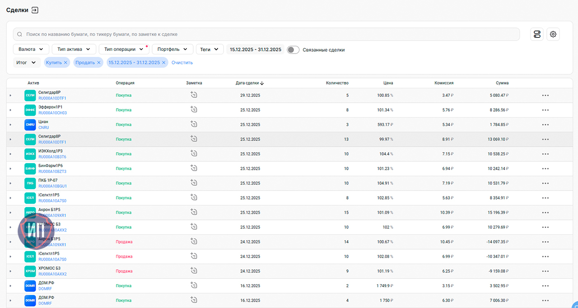Add note to Селигдар8Р 29.12.2025 deal
This screenshot has height=308, width=578.
click(x=194, y=95)
